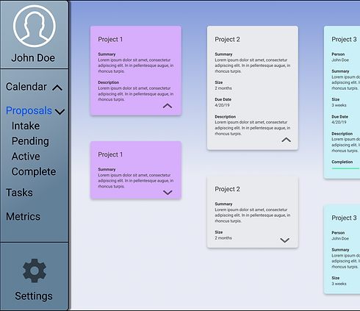Click the lower Project 2 card title
This screenshot has height=311, width=360.
(x=227, y=189)
